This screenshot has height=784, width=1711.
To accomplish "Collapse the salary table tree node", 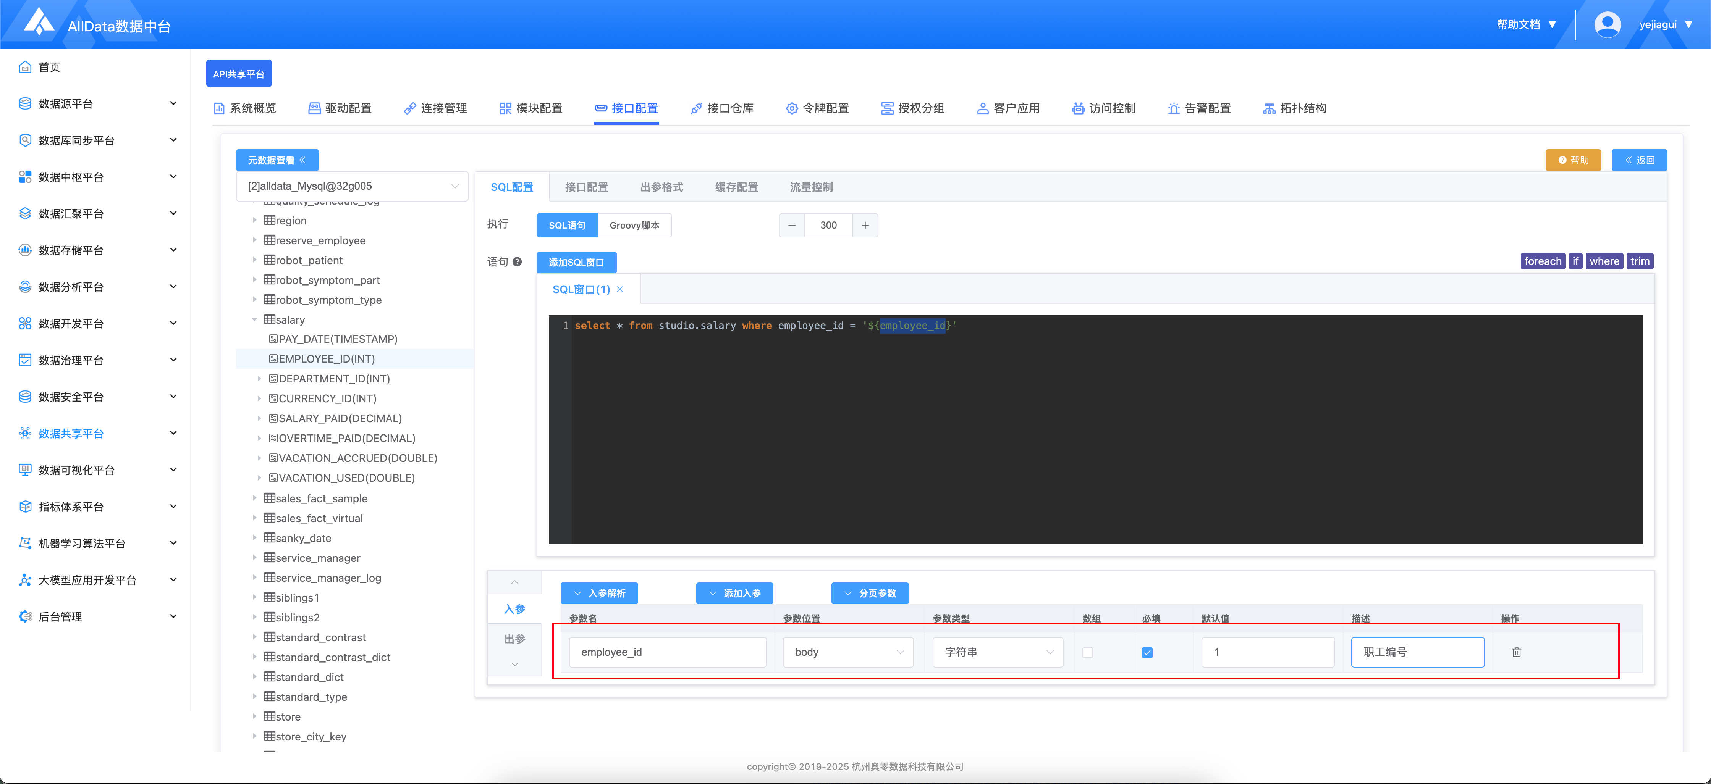I will pyautogui.click(x=254, y=320).
